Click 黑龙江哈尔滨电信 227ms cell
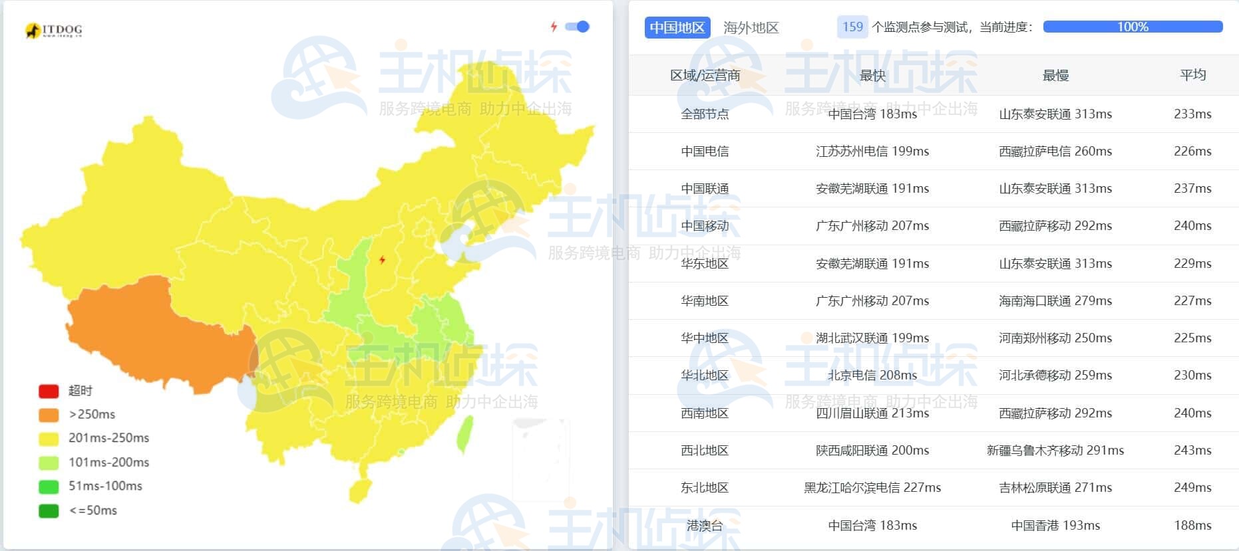Image resolution: width=1239 pixels, height=551 pixels. tap(872, 487)
